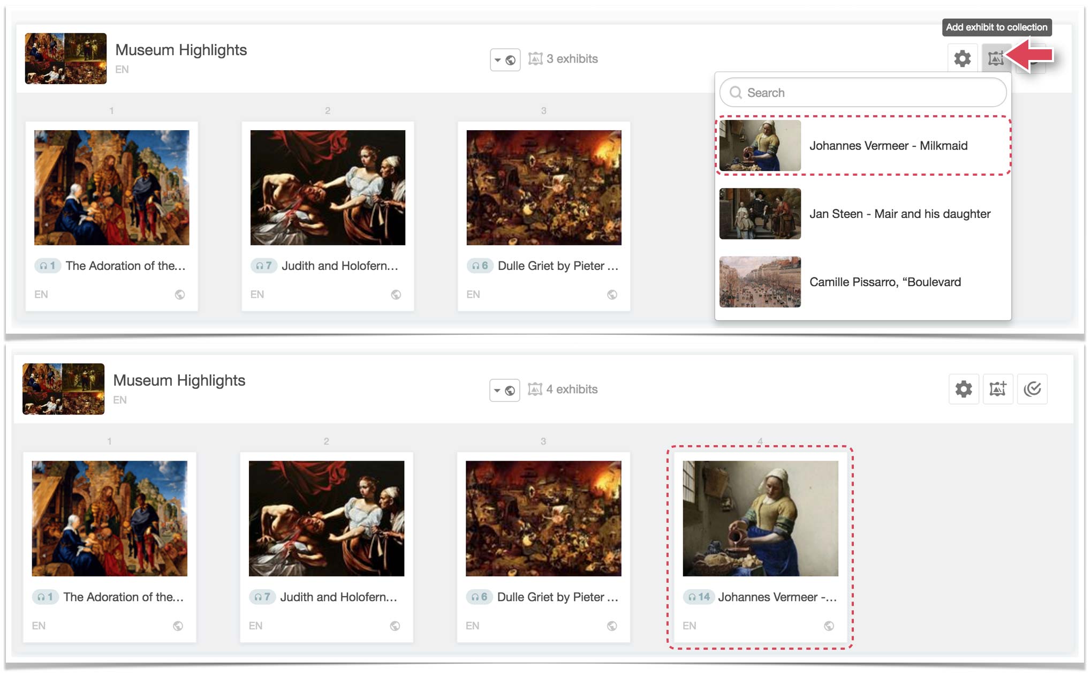This screenshot has width=1091, height=676.
Task: Open Dulle Griet image in top panel
Action: [544, 187]
